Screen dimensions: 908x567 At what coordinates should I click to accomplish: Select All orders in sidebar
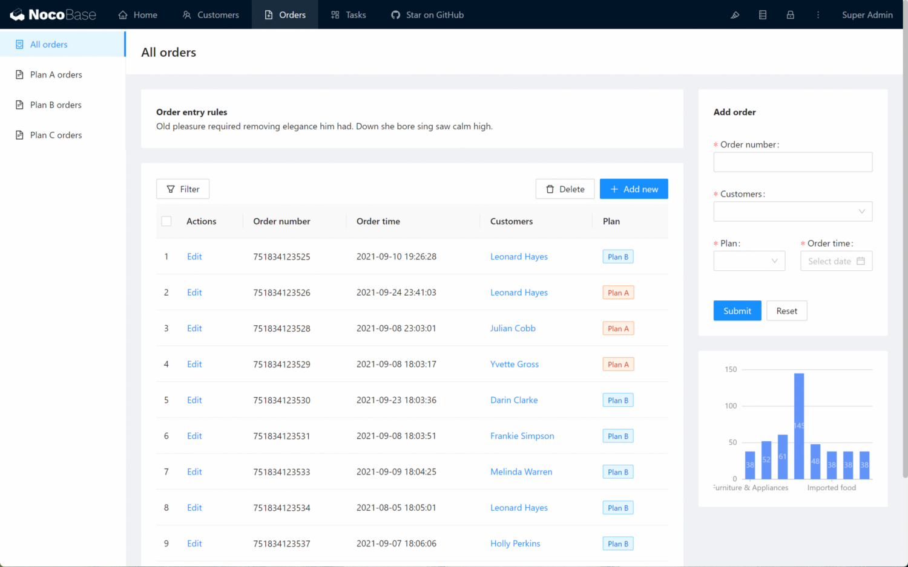click(x=63, y=44)
